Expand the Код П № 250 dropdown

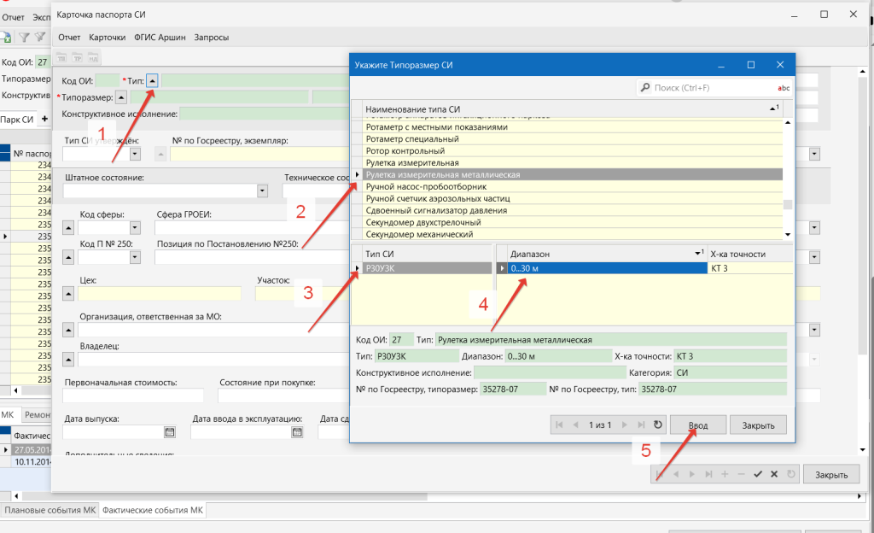135,257
